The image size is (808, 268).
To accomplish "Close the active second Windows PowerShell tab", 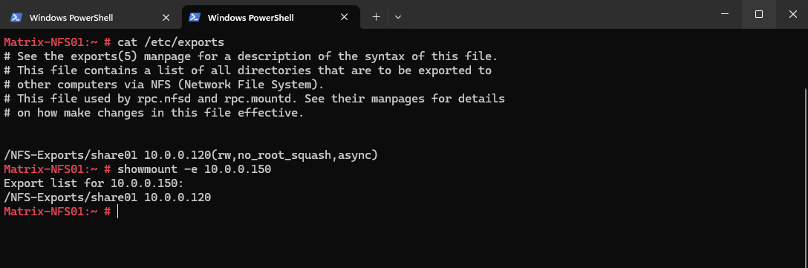I will tap(345, 18).
